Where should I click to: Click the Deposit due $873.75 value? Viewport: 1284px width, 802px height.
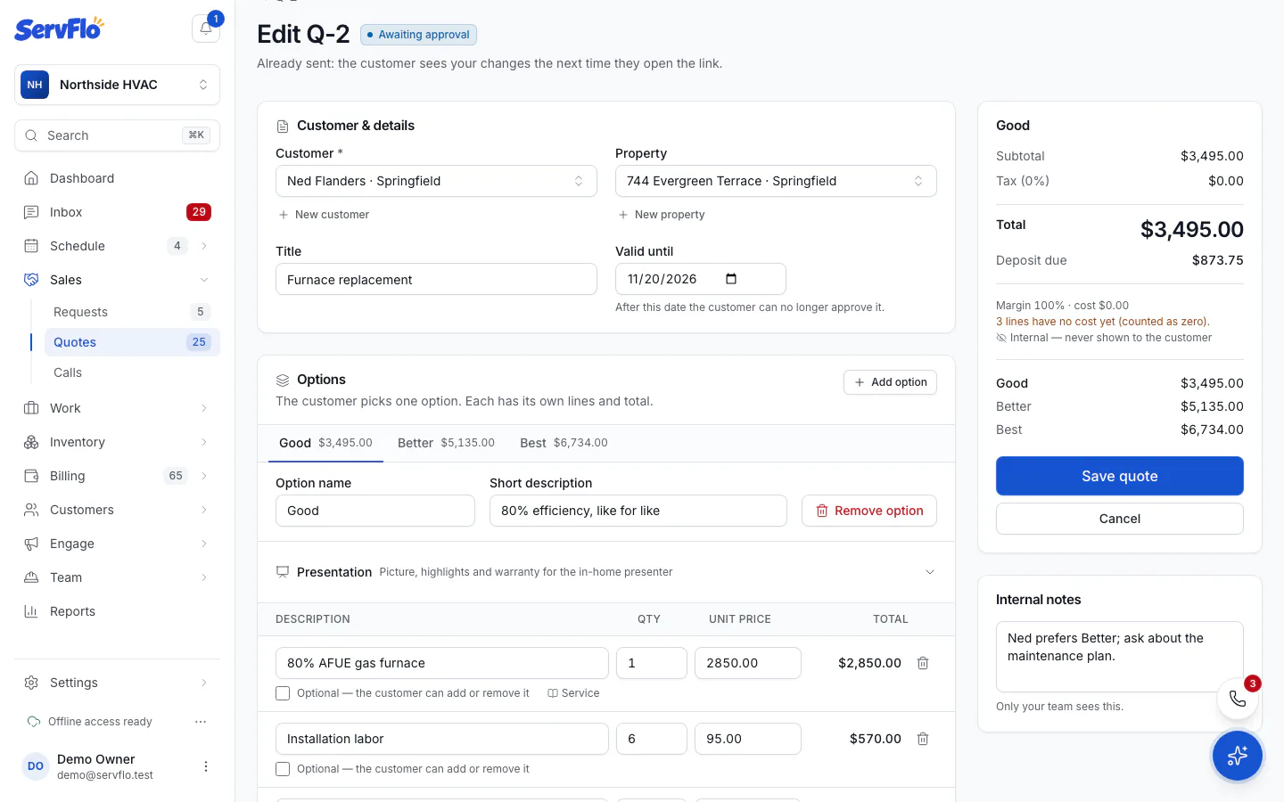click(1217, 260)
